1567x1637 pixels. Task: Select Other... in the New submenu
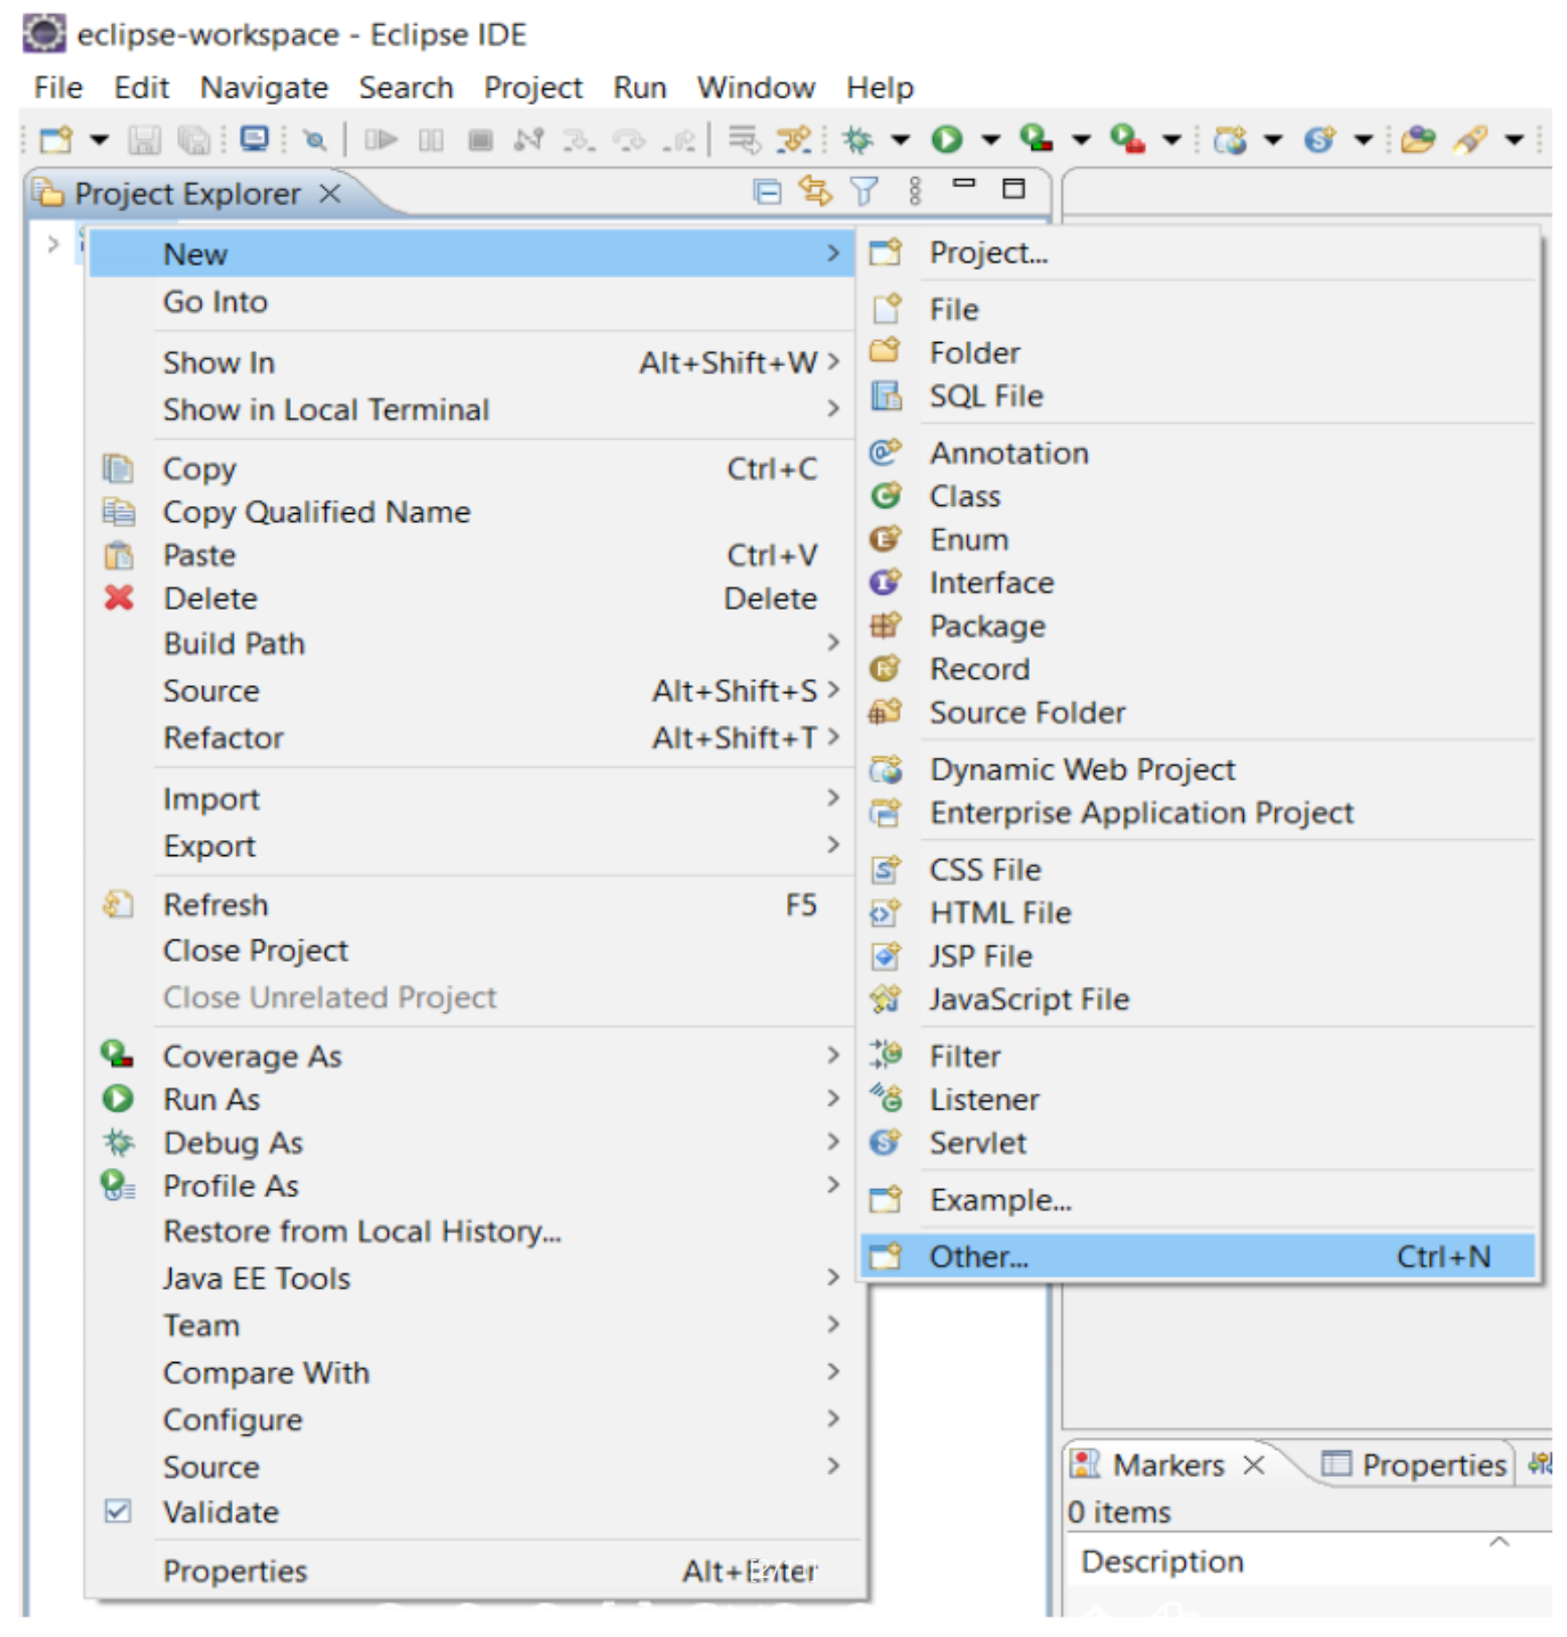click(x=1199, y=1257)
